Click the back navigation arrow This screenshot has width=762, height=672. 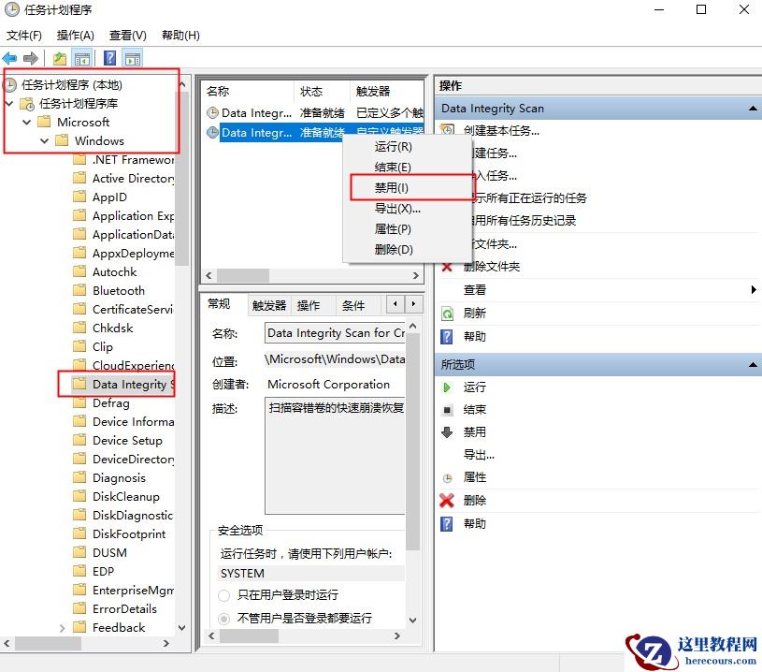pos(10,57)
